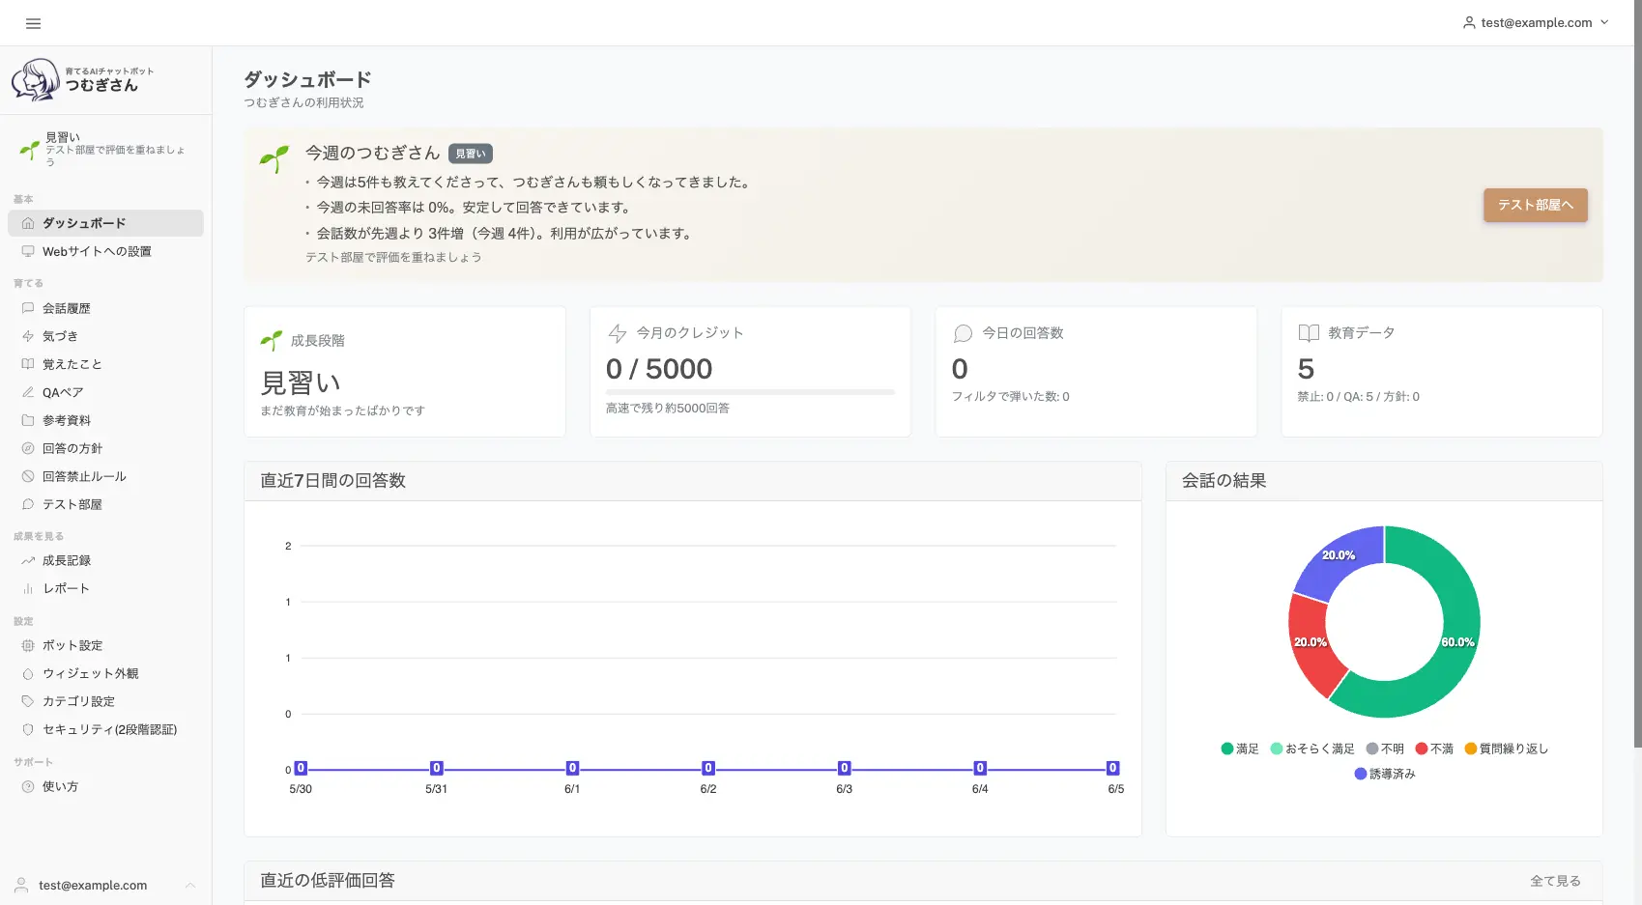Click the セキュリティ shield icon
The width and height of the screenshot is (1642, 905).
pos(28,729)
